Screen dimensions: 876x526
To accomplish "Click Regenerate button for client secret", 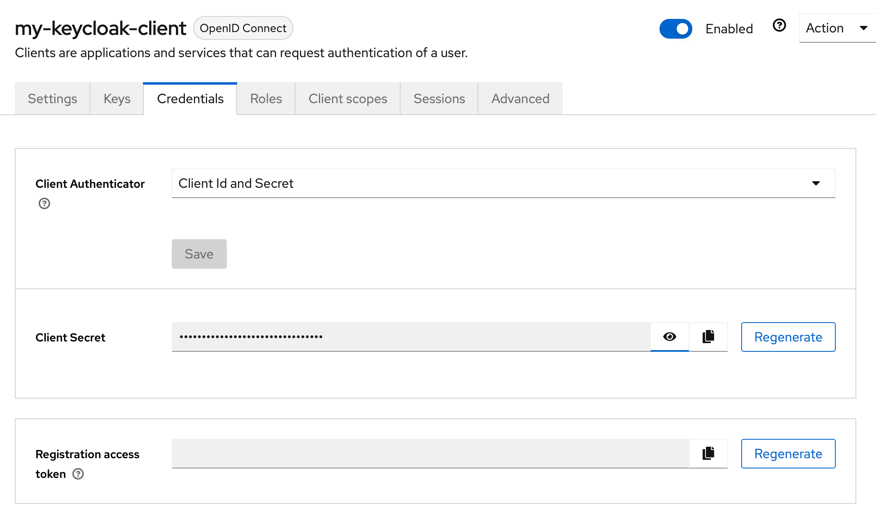I will pos(788,337).
